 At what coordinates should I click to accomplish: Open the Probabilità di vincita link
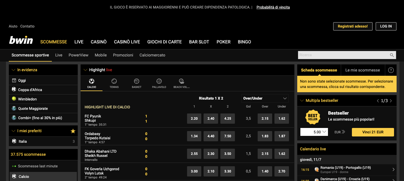(273, 7)
